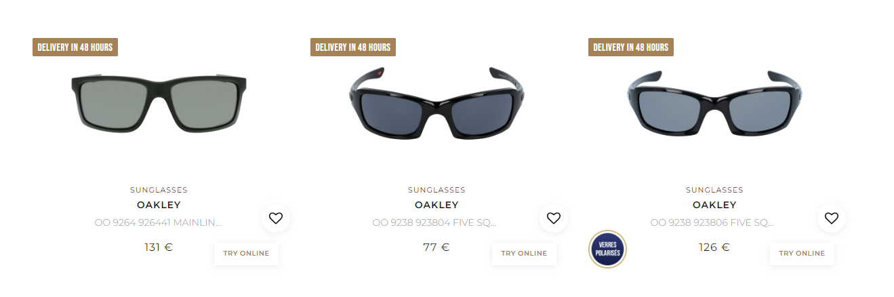Click OAKLEY brand name on third product

(x=714, y=205)
